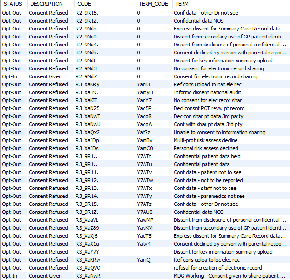Select code cell R2_9Ndb.

click(x=87, y=53)
